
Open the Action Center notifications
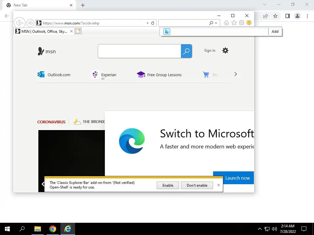[x=304, y=229]
